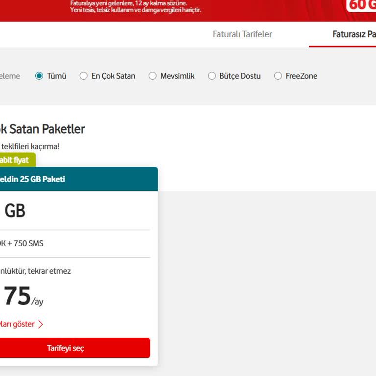This screenshot has height=376, width=376.
Task: Select the Bütçe Dostu filter
Action: tap(211, 76)
